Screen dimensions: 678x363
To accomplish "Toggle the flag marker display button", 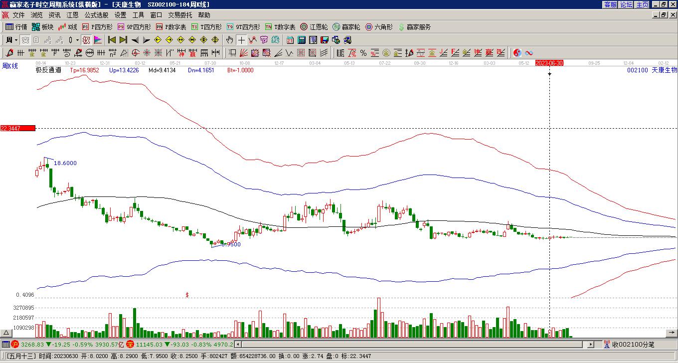I will point(98,40).
